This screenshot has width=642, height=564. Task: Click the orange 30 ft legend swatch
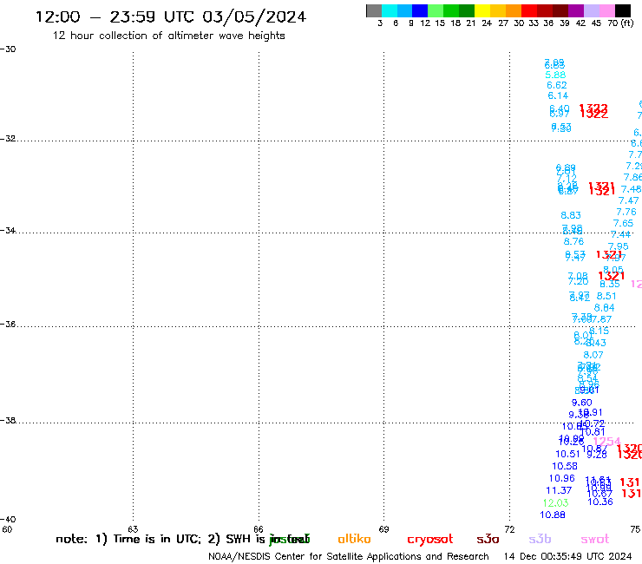[514, 10]
